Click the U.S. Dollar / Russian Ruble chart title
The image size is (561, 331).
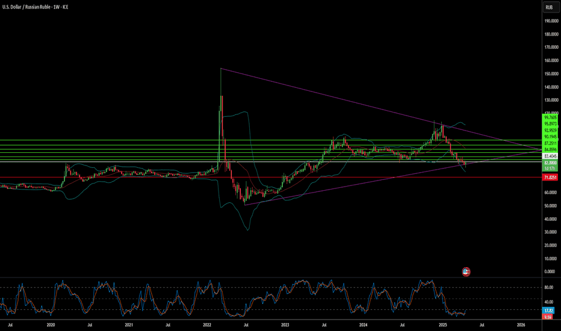click(x=35, y=7)
